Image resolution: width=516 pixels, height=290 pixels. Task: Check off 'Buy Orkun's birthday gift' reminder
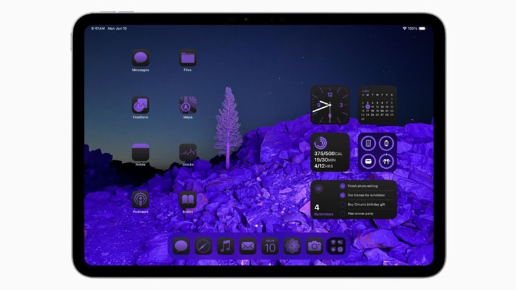(x=342, y=205)
